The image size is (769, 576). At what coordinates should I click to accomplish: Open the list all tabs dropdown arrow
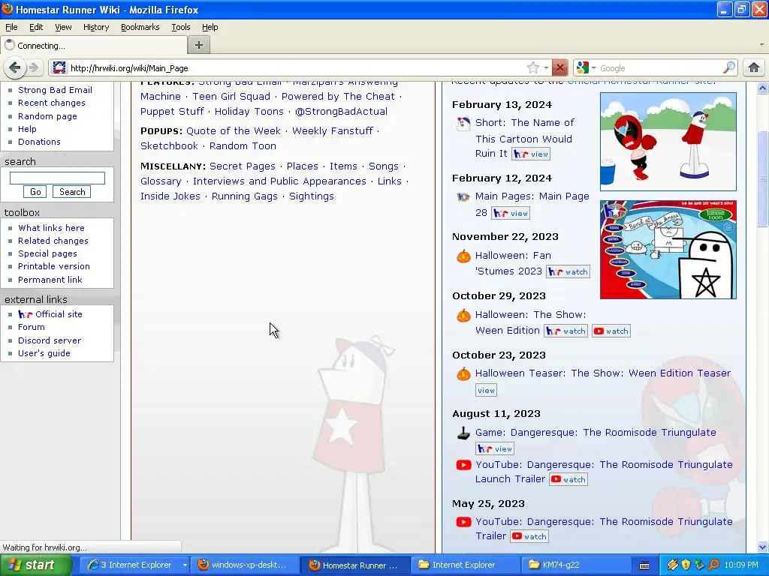click(x=761, y=45)
